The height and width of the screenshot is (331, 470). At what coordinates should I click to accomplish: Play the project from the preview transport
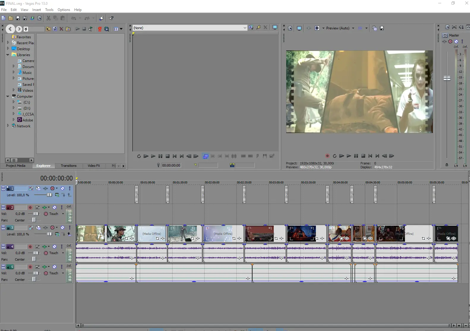tap(349, 156)
